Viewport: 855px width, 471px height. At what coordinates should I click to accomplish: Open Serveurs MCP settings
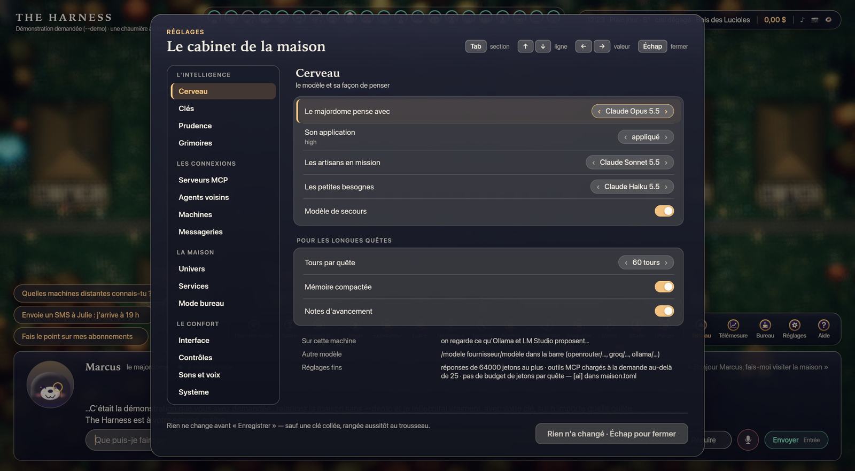223,180
